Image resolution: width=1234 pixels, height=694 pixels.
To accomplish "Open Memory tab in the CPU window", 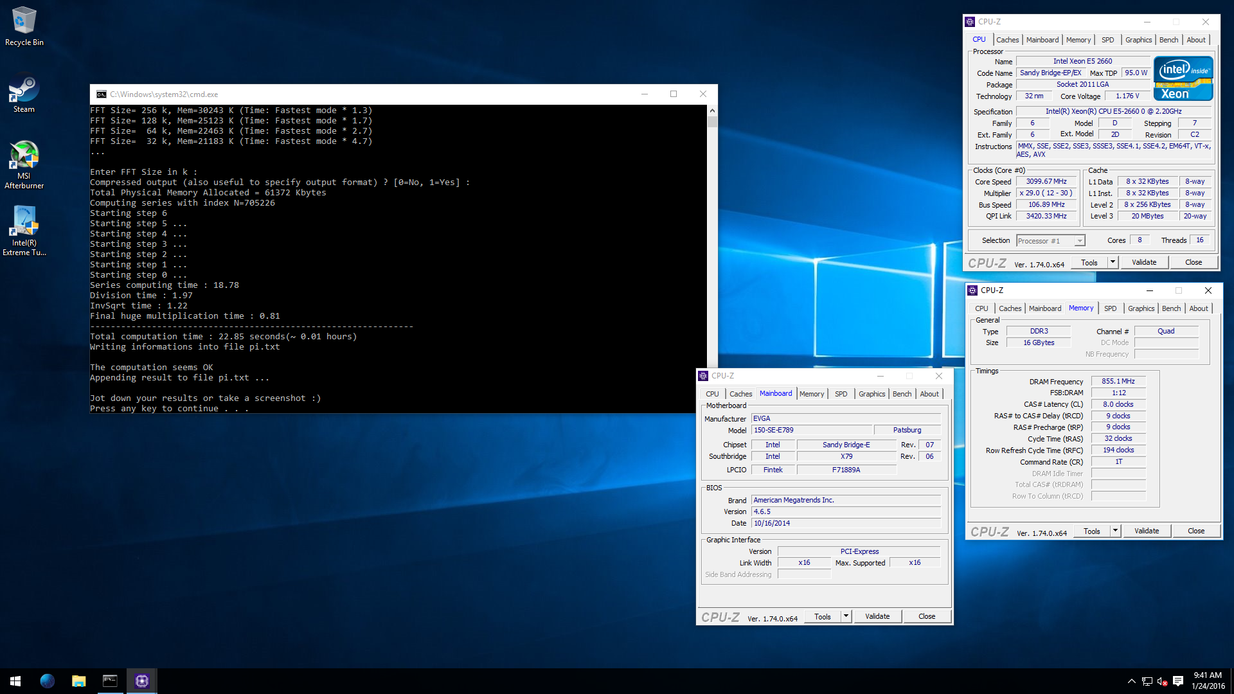I will [x=1078, y=40].
